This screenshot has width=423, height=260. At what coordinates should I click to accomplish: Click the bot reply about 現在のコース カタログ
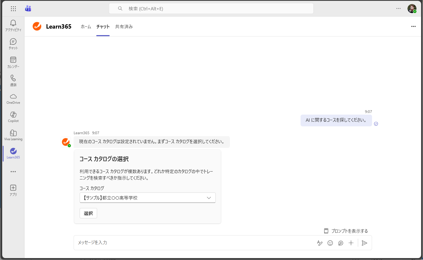[152, 142]
